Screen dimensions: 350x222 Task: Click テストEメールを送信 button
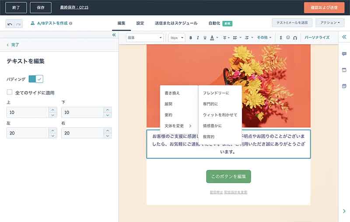click(292, 23)
